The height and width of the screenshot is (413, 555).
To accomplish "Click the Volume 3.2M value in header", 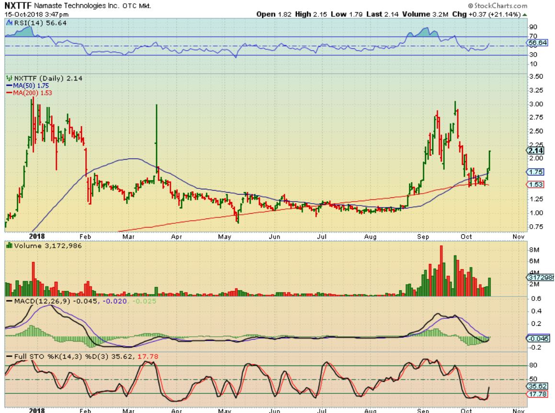I will 425,14.
